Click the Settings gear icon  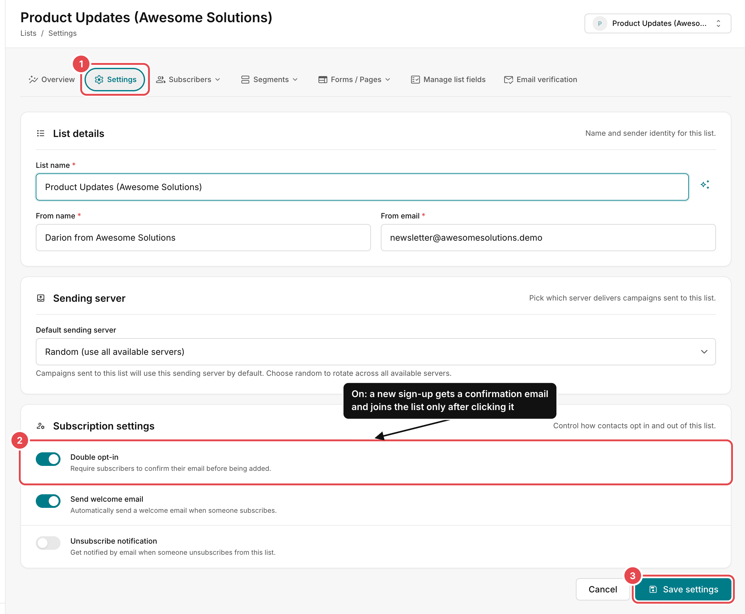(99, 80)
